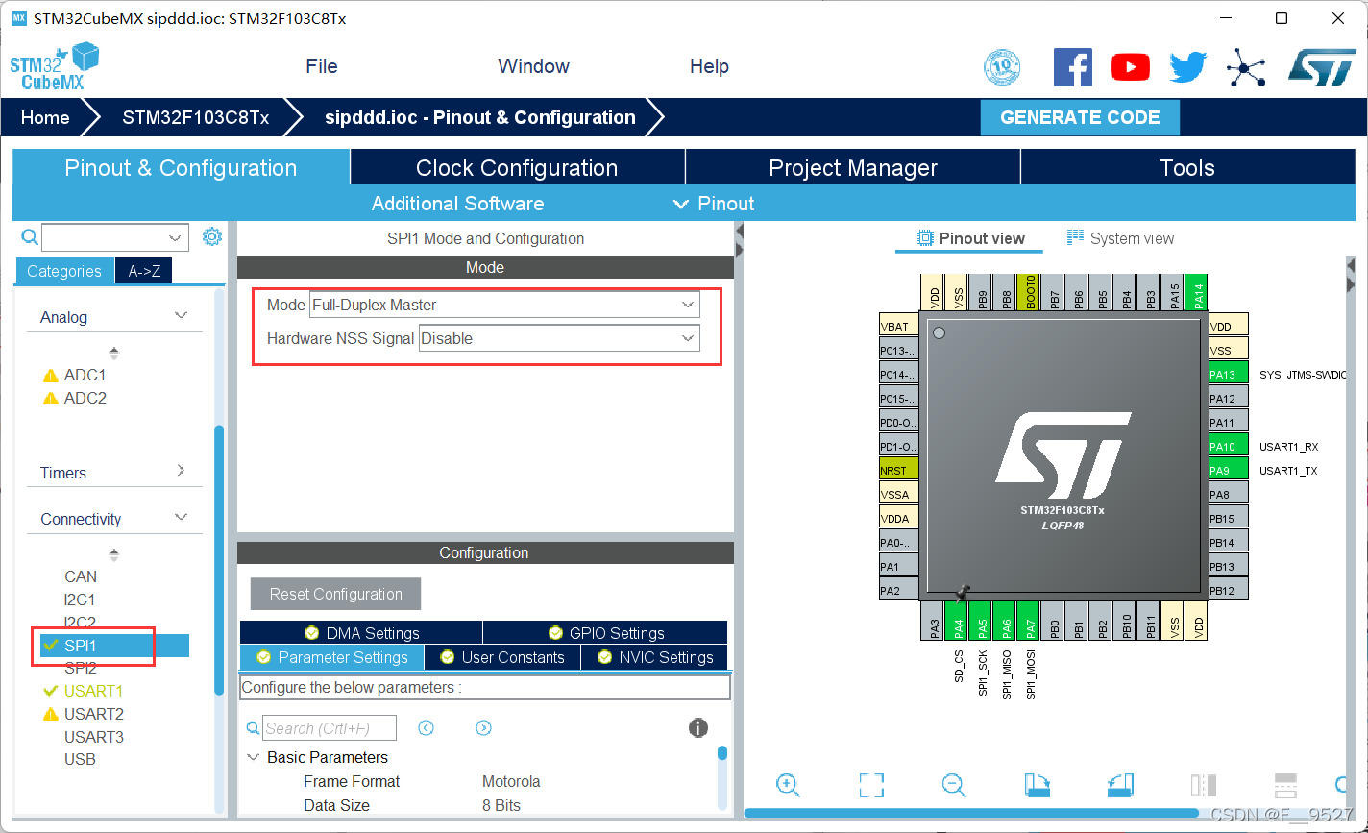Open the peripheral list settings gear
This screenshot has width=1368, height=833.
[x=212, y=236]
